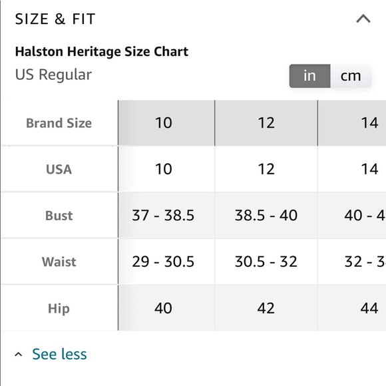Click the USA row label
The image size is (386, 386).
(x=59, y=169)
